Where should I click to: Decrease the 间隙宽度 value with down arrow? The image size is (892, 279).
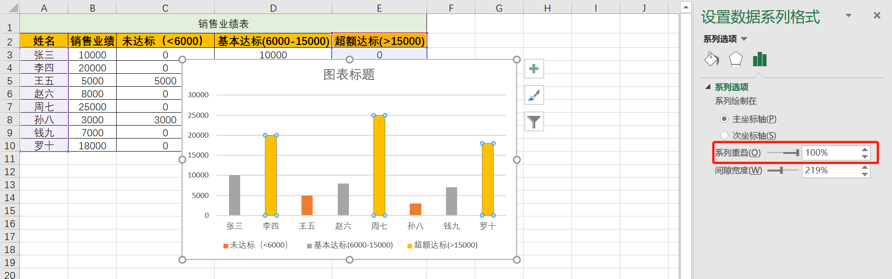[x=865, y=174]
